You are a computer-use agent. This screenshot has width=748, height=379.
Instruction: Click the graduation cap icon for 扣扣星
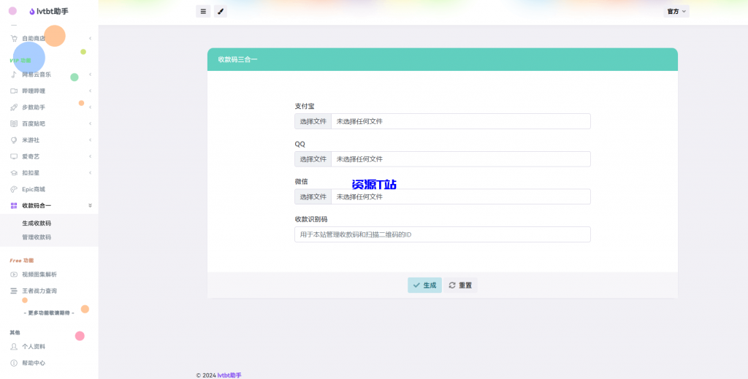(14, 173)
